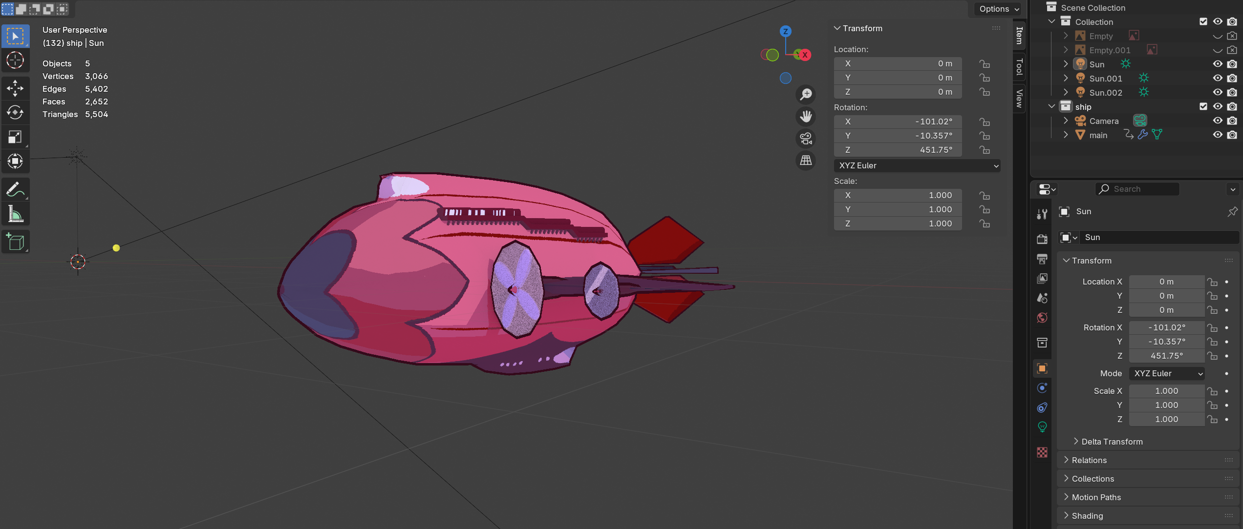Image resolution: width=1243 pixels, height=529 pixels.
Task: Toggle camera view icon in viewport
Action: tap(806, 138)
